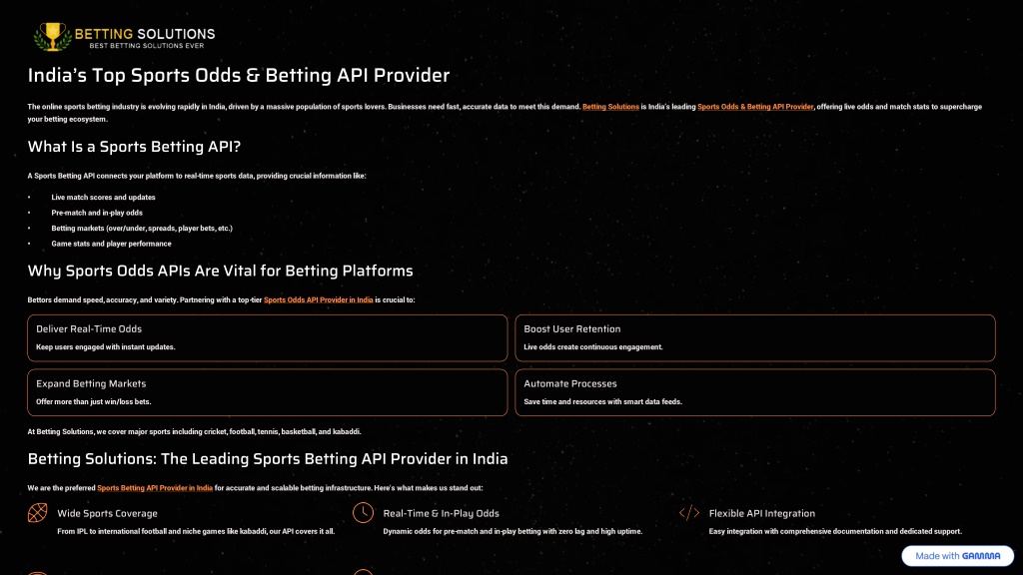
Task: Select the Automate Processes card
Action: (755, 392)
